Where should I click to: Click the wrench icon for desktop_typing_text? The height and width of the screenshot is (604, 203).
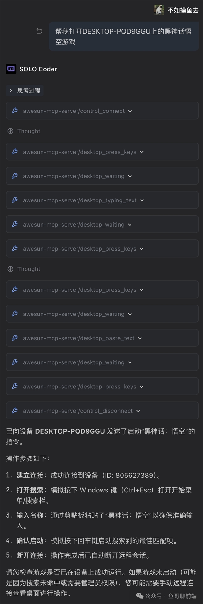(15, 200)
